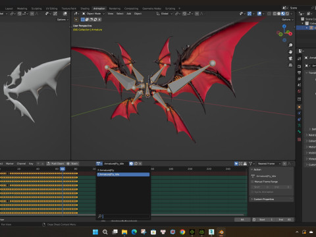The image size is (316, 237).
Task: Expand the Relations panel in properties
Action: coord(310,135)
